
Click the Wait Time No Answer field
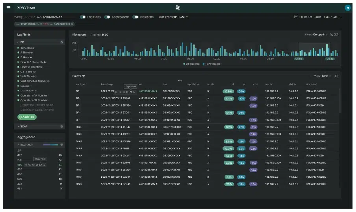(35, 81)
